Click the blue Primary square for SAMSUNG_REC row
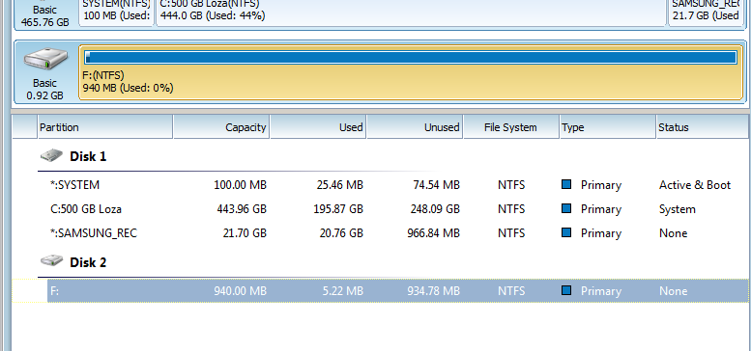The image size is (751, 351). coord(566,233)
